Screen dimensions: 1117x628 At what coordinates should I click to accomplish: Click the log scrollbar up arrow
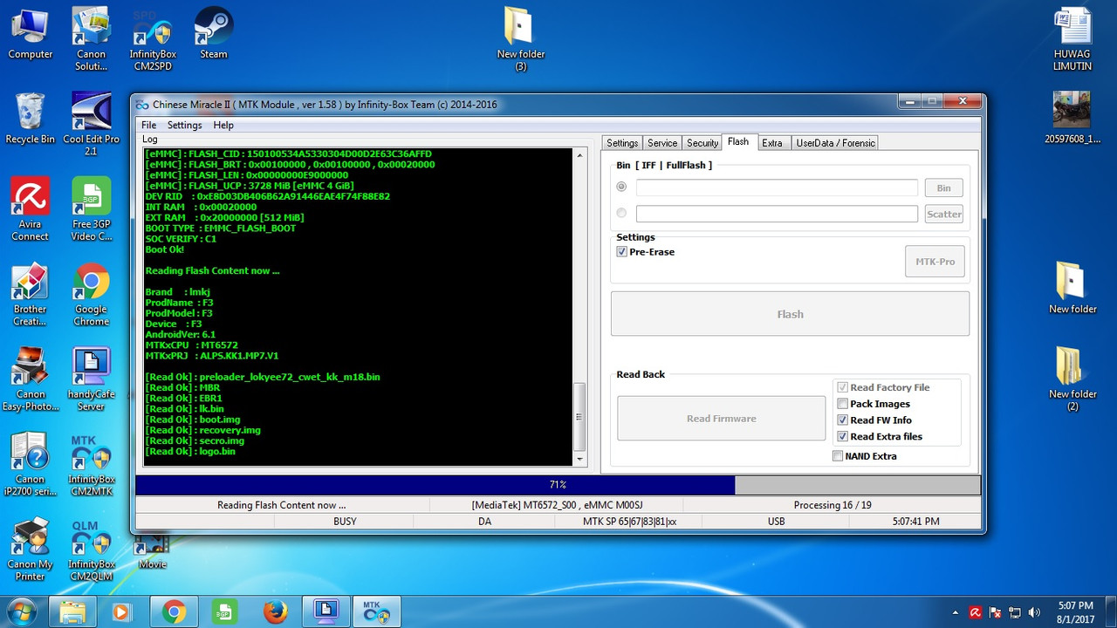pyautogui.click(x=580, y=155)
